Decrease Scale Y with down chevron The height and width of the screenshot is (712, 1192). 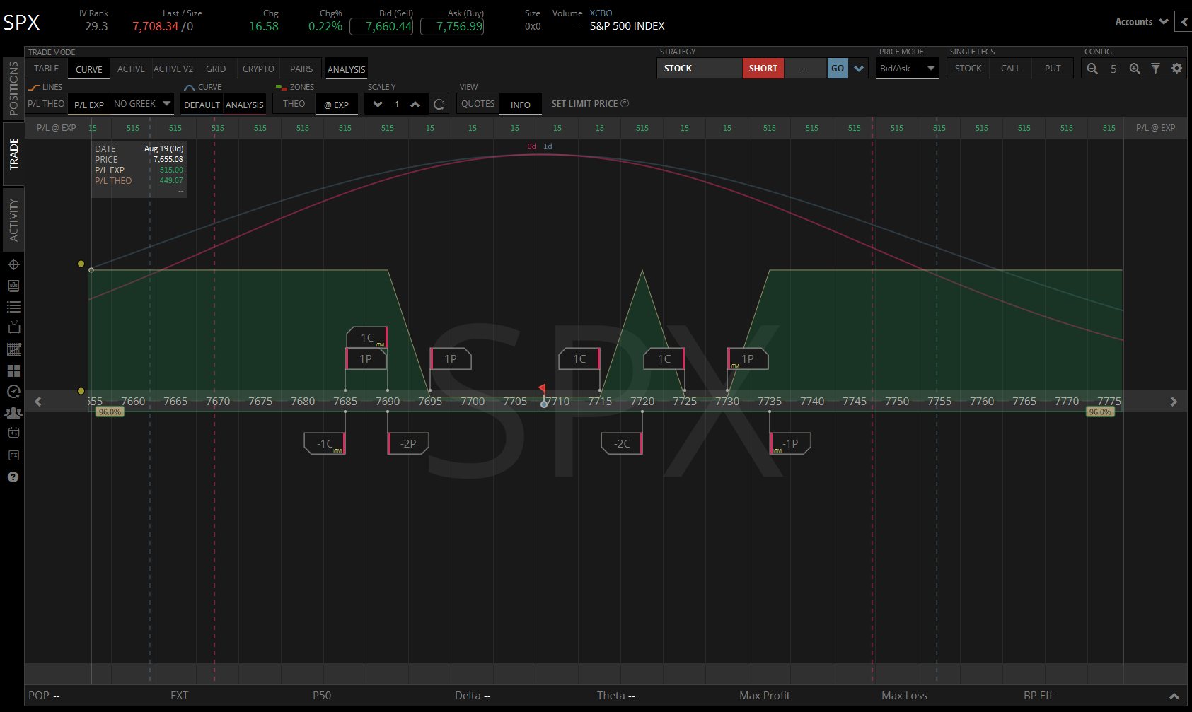pyautogui.click(x=378, y=105)
